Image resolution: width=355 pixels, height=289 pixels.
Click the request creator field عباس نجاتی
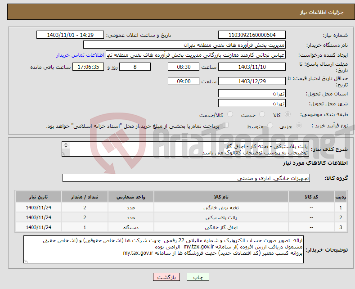click(196, 55)
